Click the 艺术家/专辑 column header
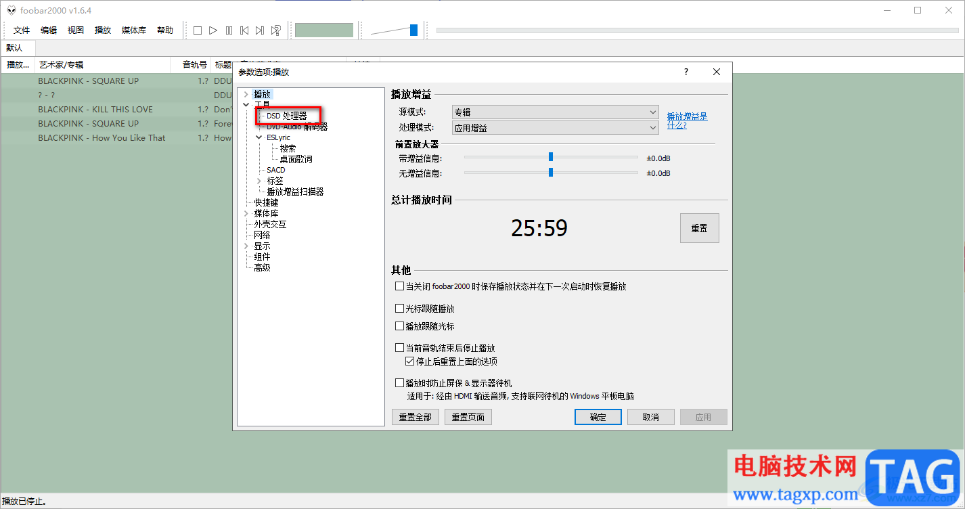Image resolution: width=965 pixels, height=509 pixels. tap(102, 64)
